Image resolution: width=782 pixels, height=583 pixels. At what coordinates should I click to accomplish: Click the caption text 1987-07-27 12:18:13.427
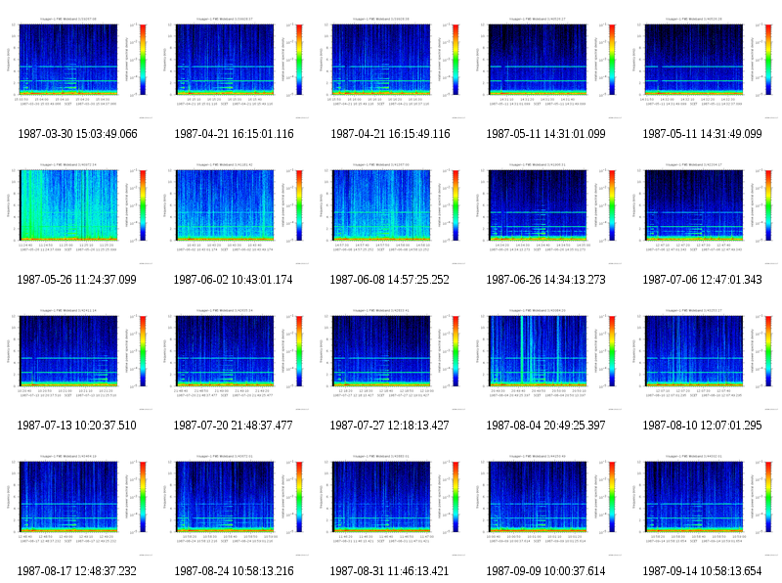[x=389, y=426]
